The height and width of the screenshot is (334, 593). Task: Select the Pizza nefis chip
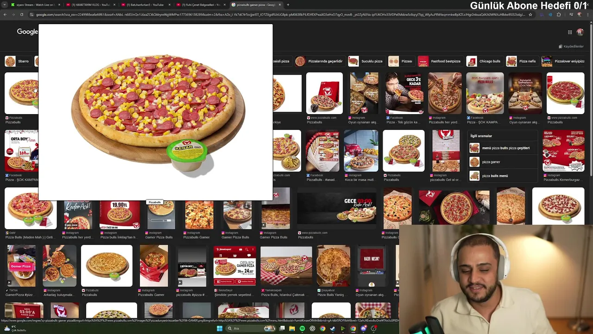coord(522,61)
